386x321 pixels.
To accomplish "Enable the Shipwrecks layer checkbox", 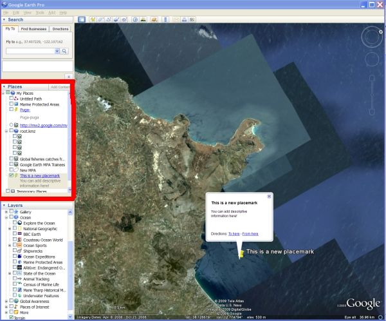I will pyautogui.click(x=15, y=251).
